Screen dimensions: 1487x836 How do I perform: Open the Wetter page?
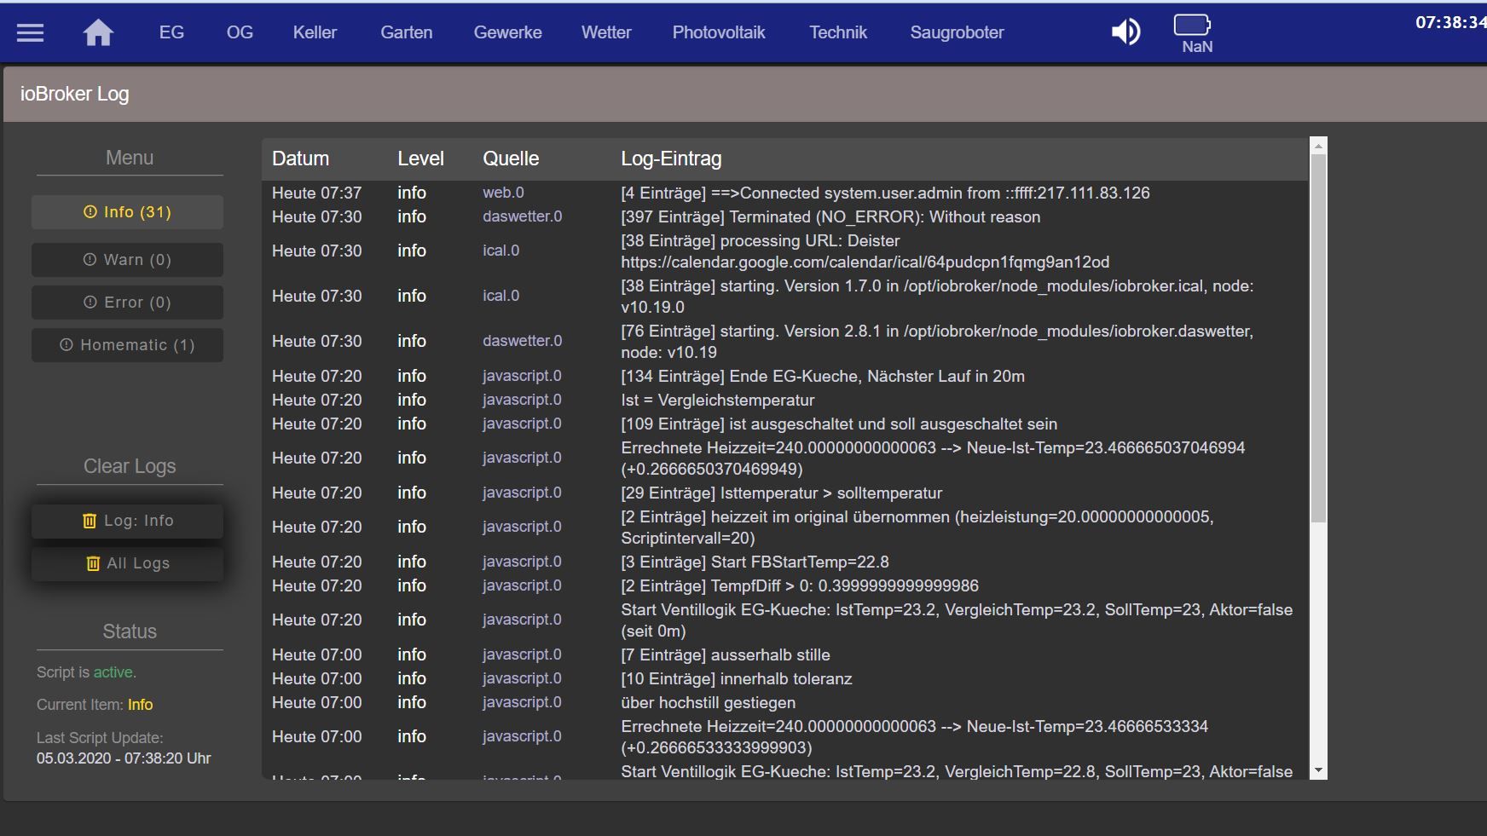[606, 32]
